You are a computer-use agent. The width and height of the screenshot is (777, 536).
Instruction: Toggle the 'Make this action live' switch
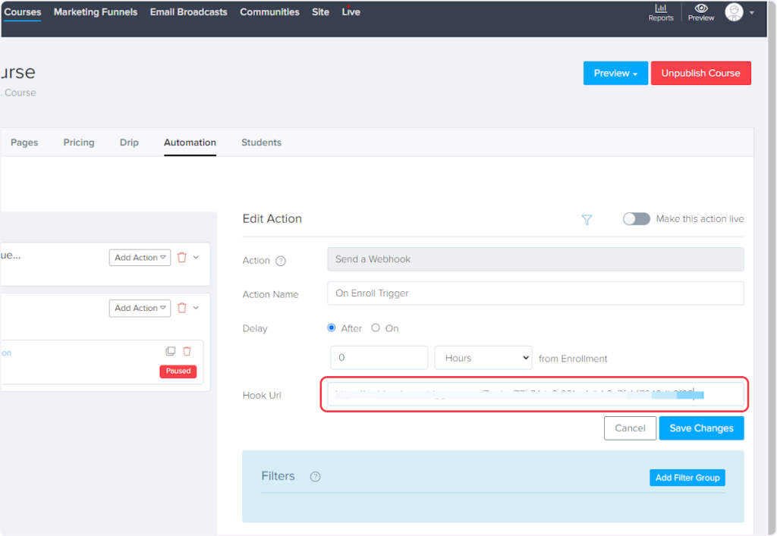[x=636, y=219]
